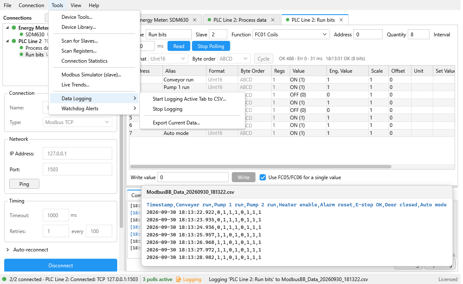
Task: Choose Stop Logging in submenu
Action: click(x=192, y=109)
